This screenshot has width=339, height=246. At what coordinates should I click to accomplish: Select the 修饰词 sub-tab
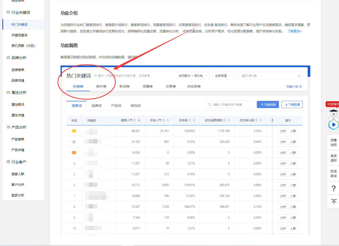click(135, 106)
